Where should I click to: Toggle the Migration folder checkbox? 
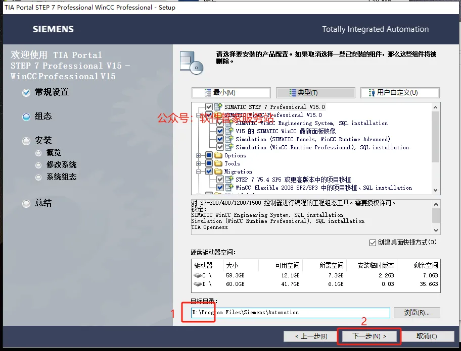point(209,171)
